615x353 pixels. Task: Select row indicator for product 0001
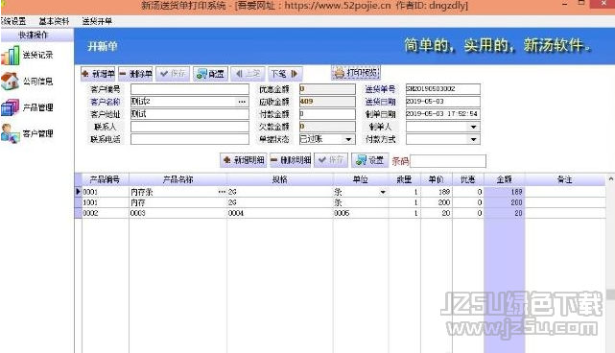(78, 192)
